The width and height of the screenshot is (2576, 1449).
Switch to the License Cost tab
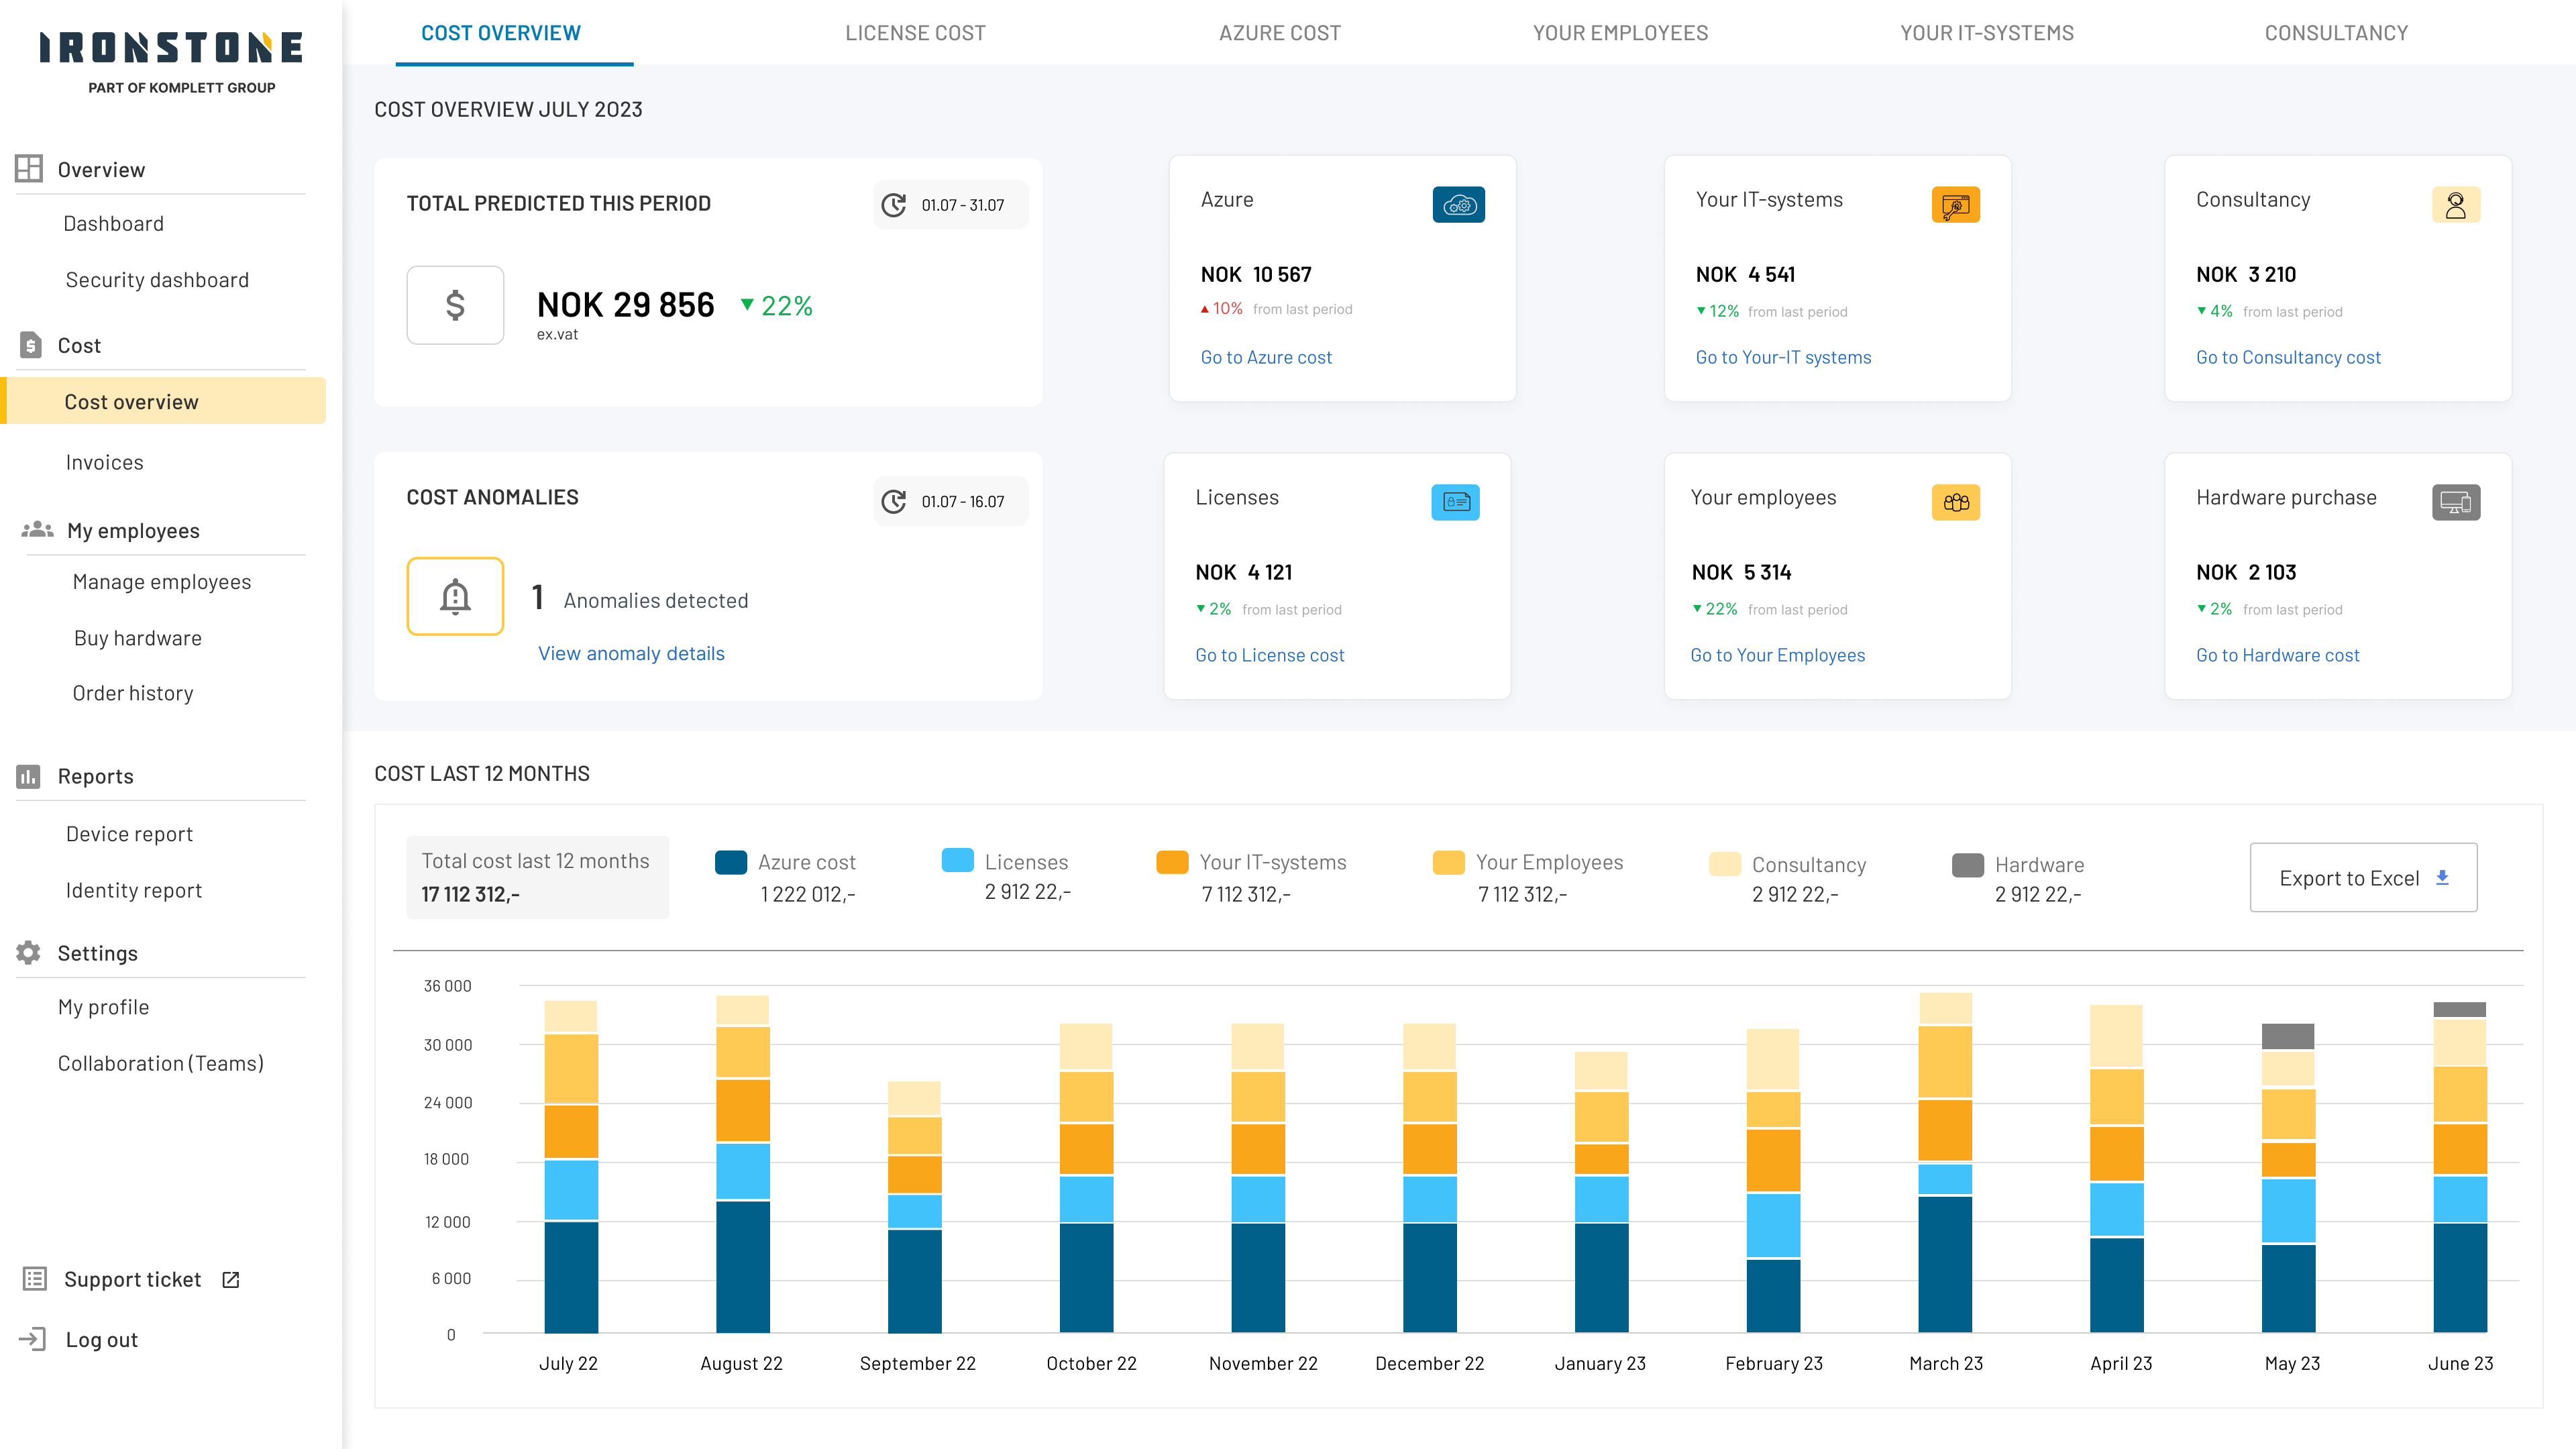(x=915, y=33)
